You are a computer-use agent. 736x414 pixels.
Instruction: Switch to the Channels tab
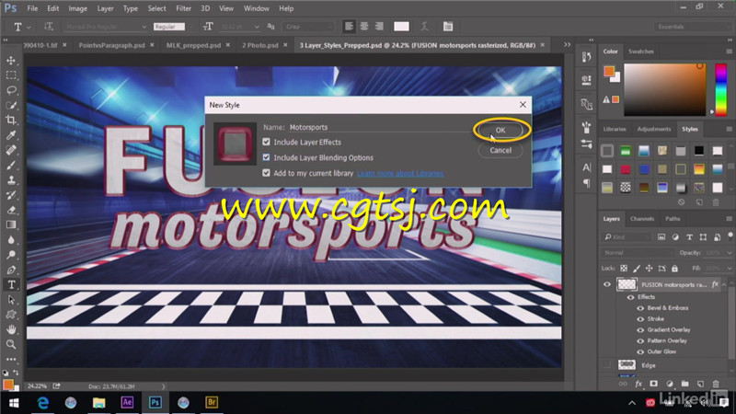641,219
